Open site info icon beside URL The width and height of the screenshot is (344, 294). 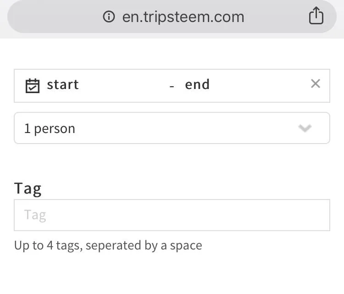tap(109, 17)
